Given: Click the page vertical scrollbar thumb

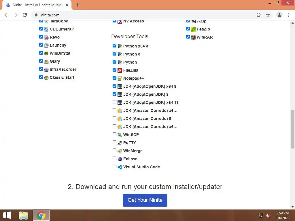Looking at the screenshot, I should click(292, 129).
